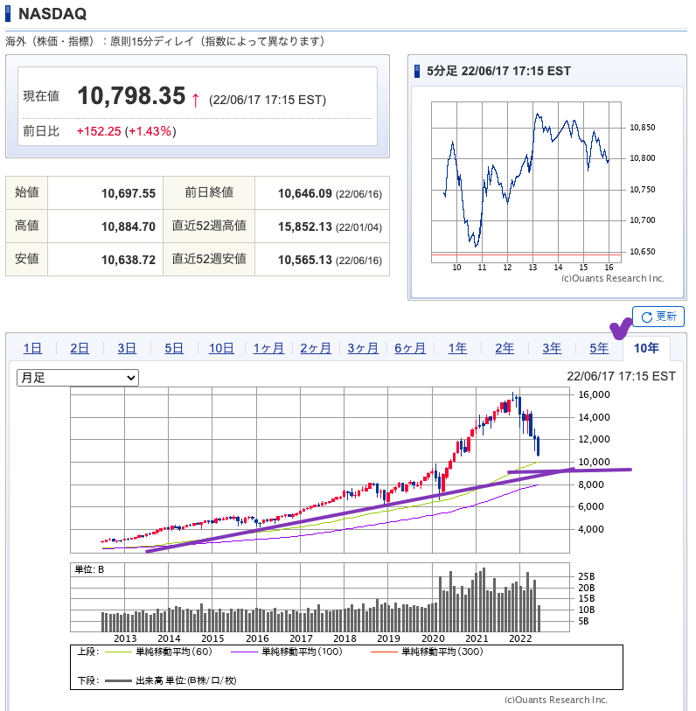Click the 前日比 label
This screenshot has height=711, width=696.
click(41, 131)
